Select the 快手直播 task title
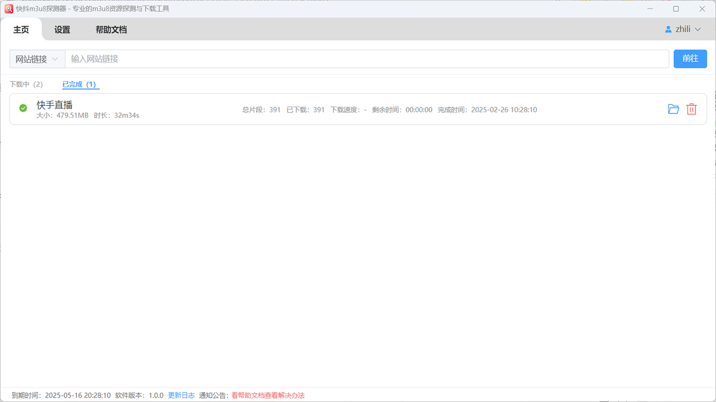This screenshot has height=402, width=716. [55, 105]
